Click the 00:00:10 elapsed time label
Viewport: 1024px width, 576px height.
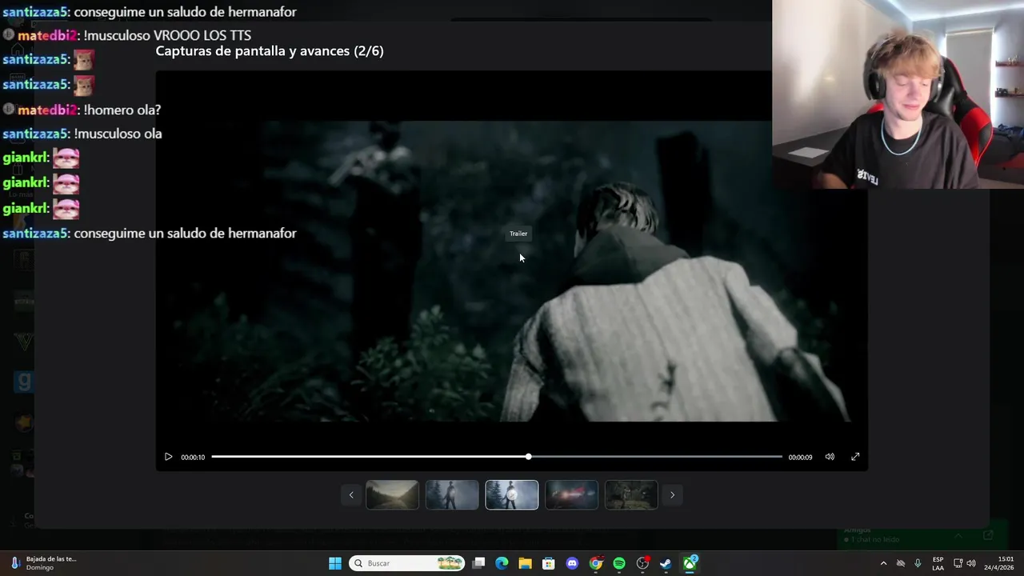click(x=193, y=458)
